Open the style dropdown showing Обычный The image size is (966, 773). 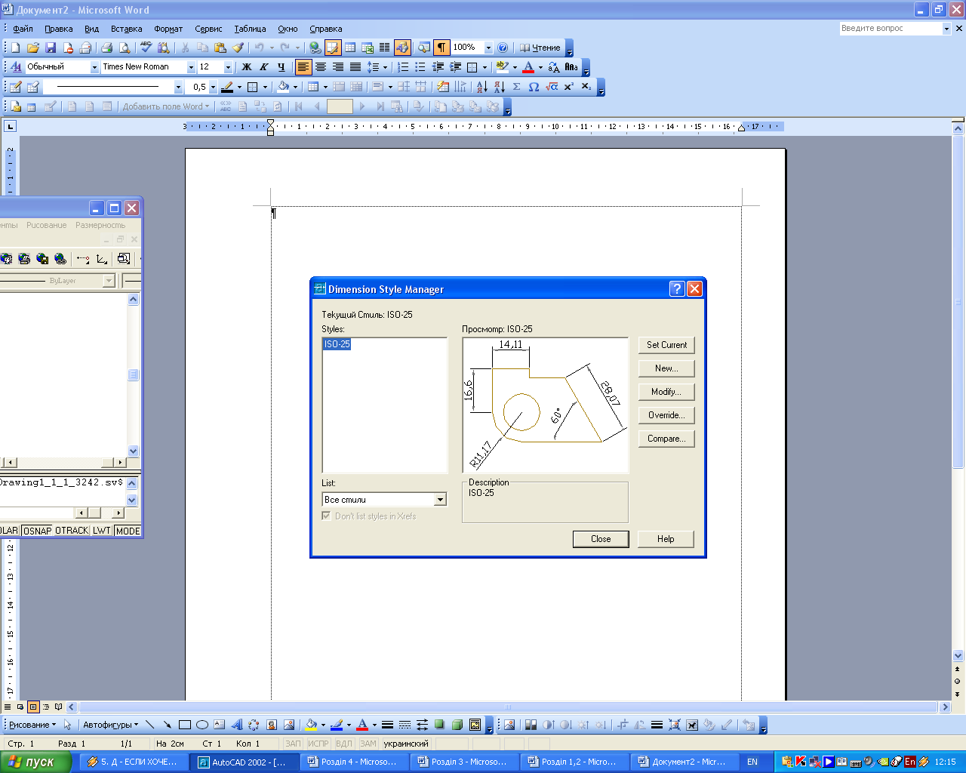point(95,67)
